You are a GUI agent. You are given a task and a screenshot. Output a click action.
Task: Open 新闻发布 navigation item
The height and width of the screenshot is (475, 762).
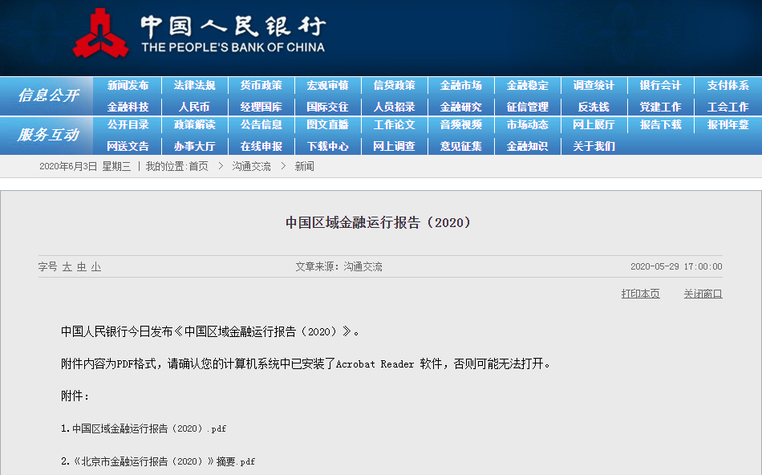click(128, 86)
